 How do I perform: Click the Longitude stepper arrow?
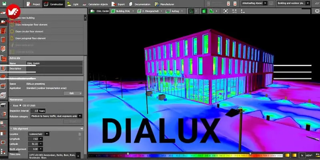pyautogui.click(x=41, y=139)
